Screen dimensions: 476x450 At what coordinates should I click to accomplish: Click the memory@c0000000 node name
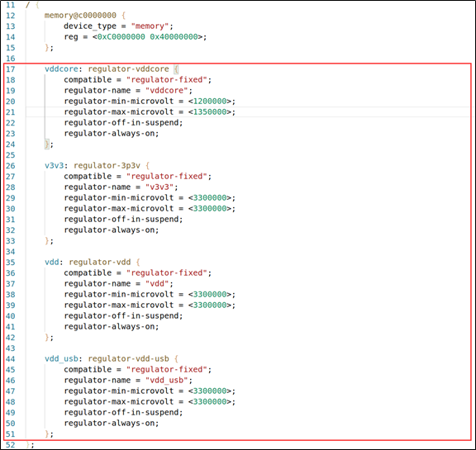(x=80, y=16)
